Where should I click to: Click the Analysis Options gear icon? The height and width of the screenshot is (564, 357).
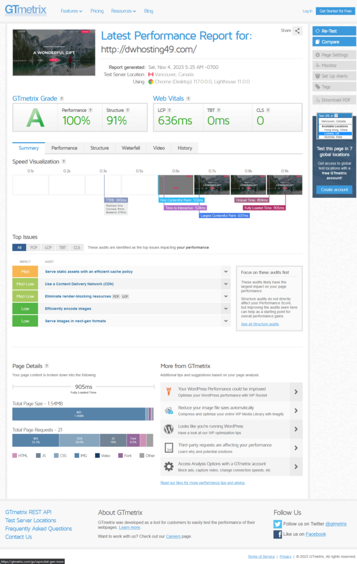(x=168, y=467)
